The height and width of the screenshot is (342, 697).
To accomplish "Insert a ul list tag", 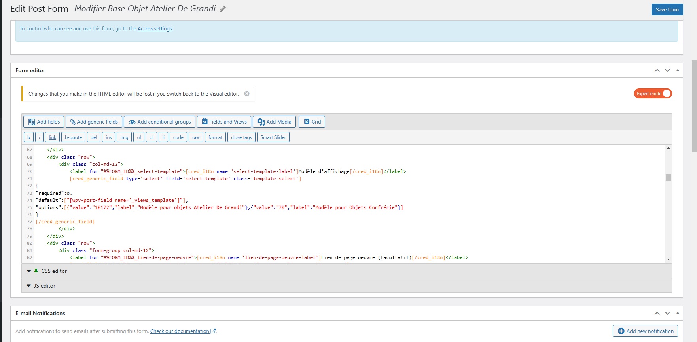I will tap(139, 137).
